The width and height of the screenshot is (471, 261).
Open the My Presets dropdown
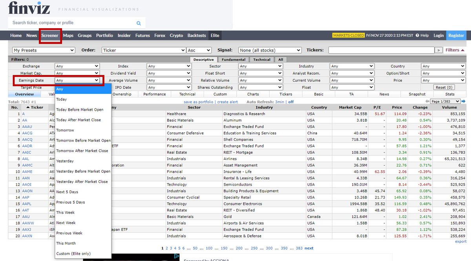click(x=44, y=50)
